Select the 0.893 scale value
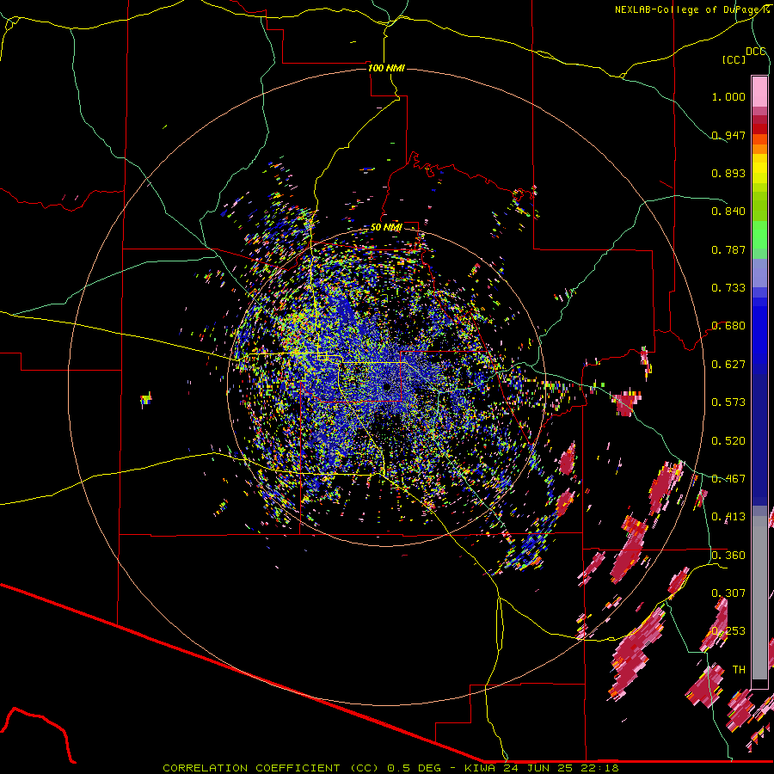This screenshot has width=774, height=774. [x=728, y=173]
